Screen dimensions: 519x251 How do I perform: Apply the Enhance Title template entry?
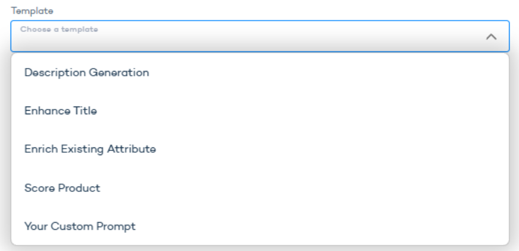pos(61,111)
